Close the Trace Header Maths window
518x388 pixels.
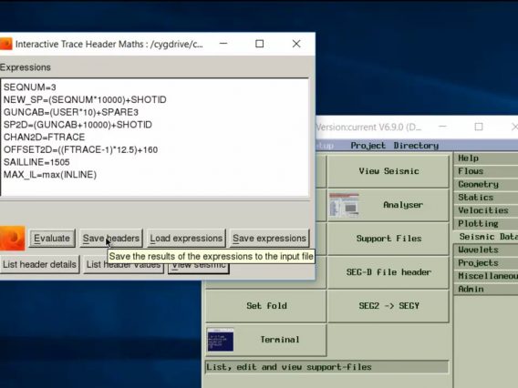(296, 44)
